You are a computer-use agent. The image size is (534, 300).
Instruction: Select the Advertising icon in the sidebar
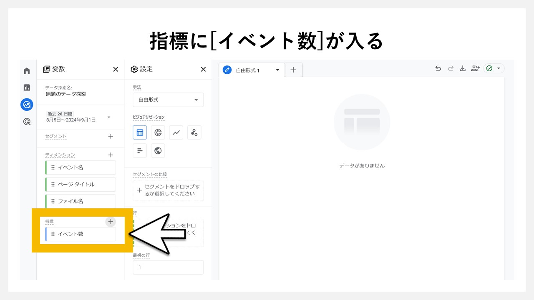click(x=27, y=121)
